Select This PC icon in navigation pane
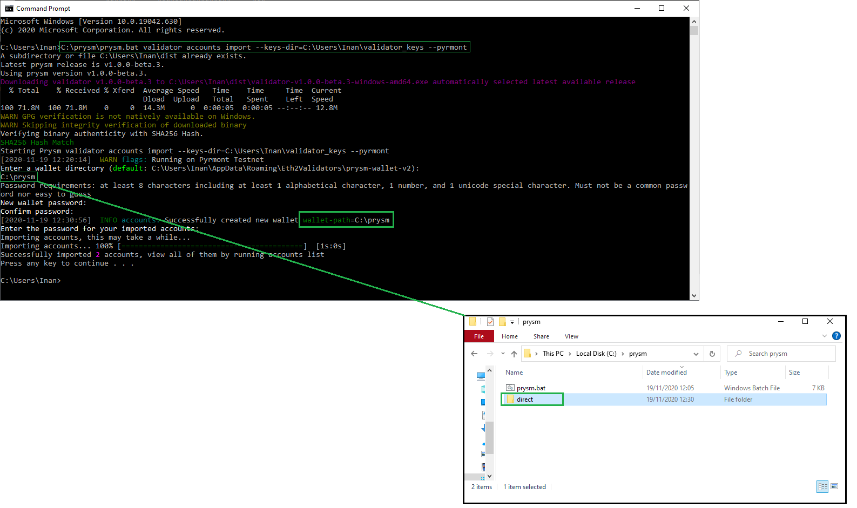The width and height of the screenshot is (857, 508). (x=481, y=376)
